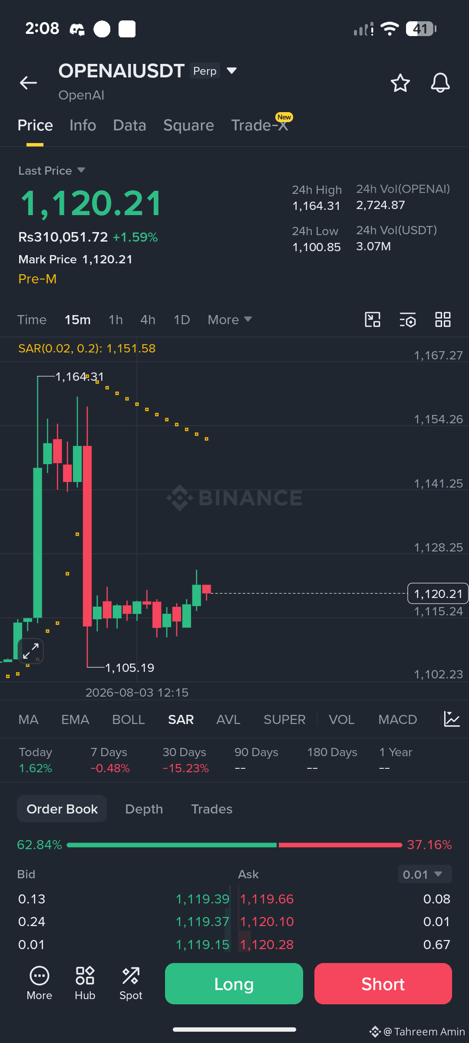Select the 15m chart interval

78,320
